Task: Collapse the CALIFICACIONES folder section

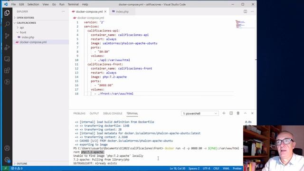Action: [x=26, y=23]
